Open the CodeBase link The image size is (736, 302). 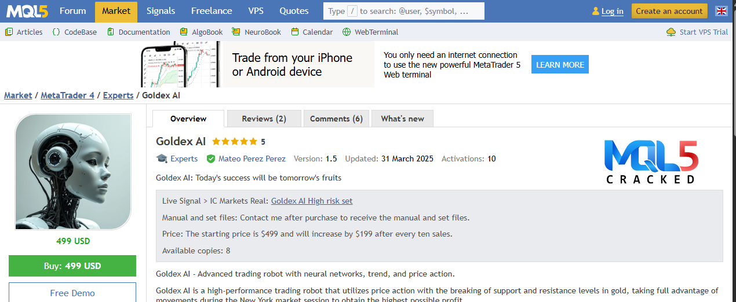pyautogui.click(x=81, y=32)
